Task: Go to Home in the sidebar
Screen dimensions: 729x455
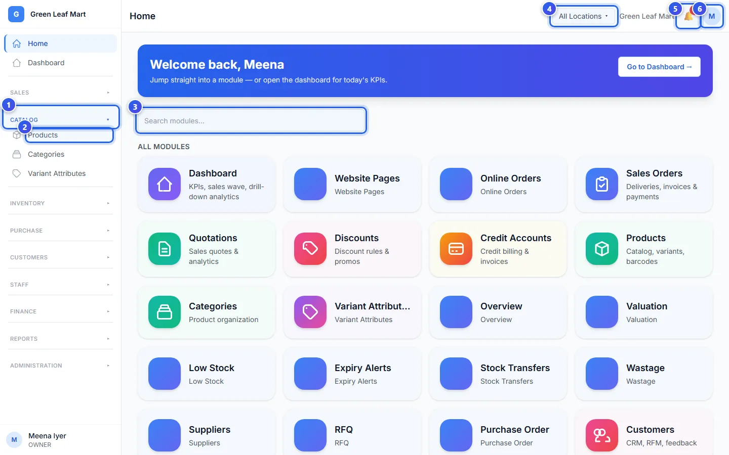Action: tap(60, 43)
